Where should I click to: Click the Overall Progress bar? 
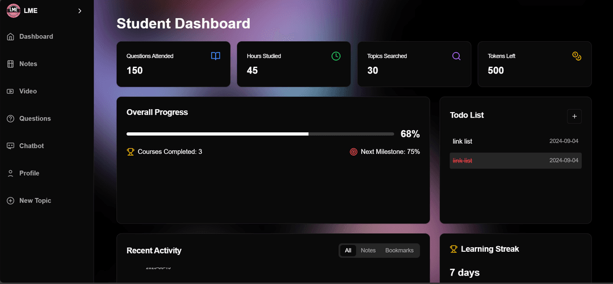click(x=260, y=134)
